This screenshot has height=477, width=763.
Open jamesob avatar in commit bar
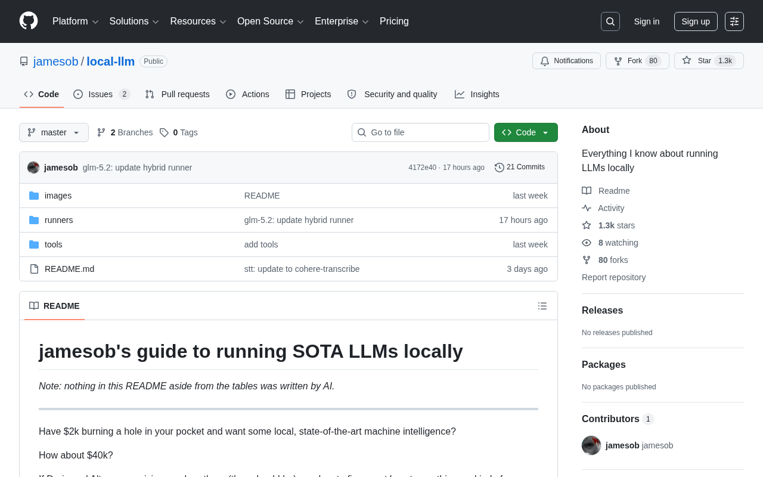point(33,168)
